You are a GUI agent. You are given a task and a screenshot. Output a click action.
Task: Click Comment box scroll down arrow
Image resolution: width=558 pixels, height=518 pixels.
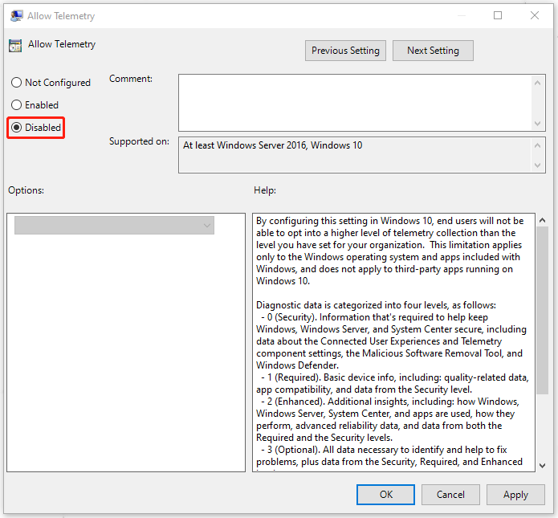click(538, 124)
